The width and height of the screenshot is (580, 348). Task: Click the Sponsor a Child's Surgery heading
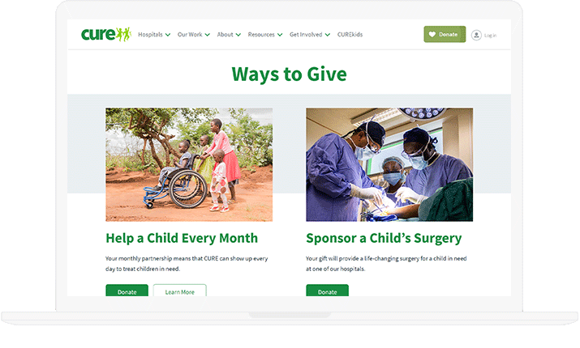pyautogui.click(x=384, y=239)
